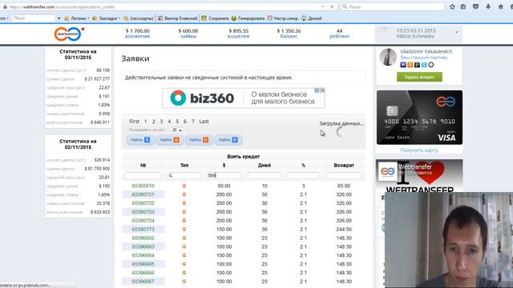Click the third Найти button with orange icon
Image resolution: width=513 pixels, height=288 pixels.
(199, 140)
